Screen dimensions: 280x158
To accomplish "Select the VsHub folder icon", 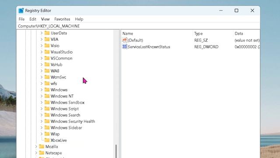I will pyautogui.click(x=47, y=65).
